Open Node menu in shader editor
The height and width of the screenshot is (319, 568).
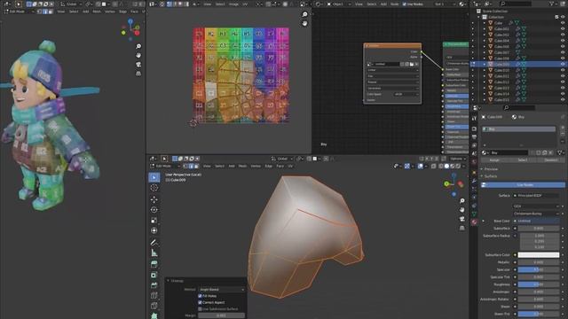click(394, 4)
